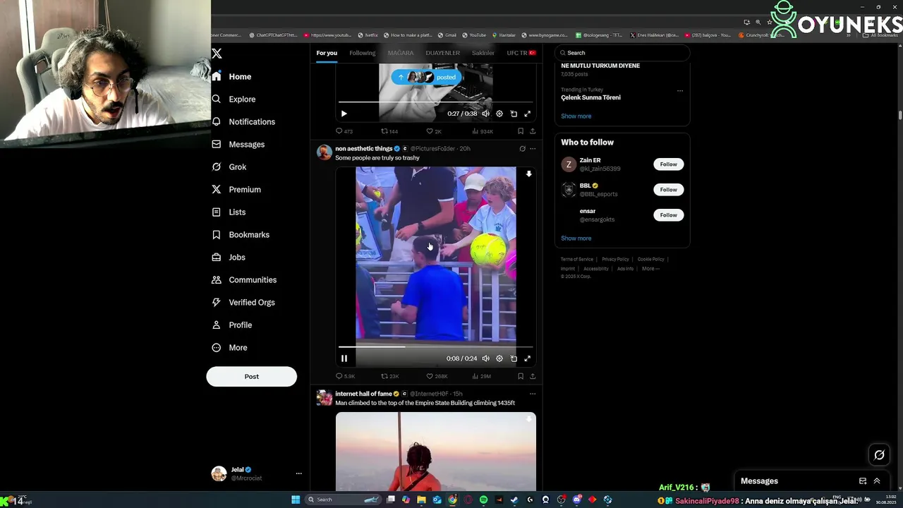The height and width of the screenshot is (508, 903).
Task: Open Messages in the sidebar
Action: click(238, 144)
